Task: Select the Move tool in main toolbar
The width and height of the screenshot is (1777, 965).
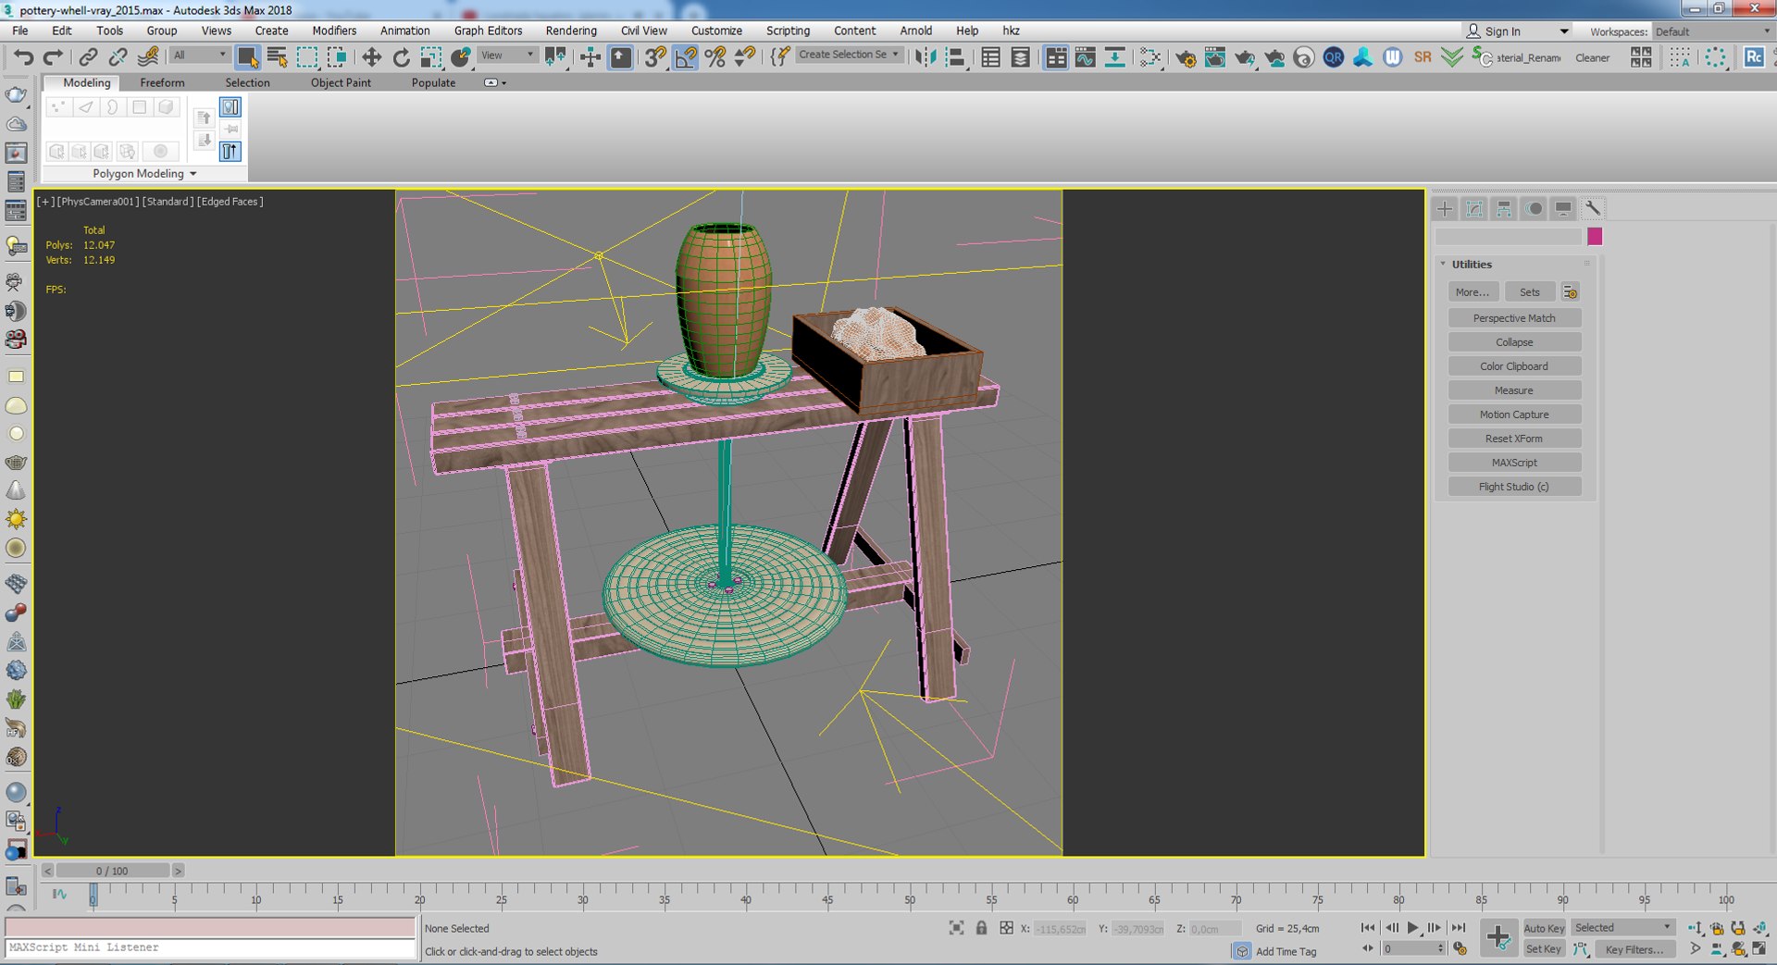Action: tap(371, 57)
